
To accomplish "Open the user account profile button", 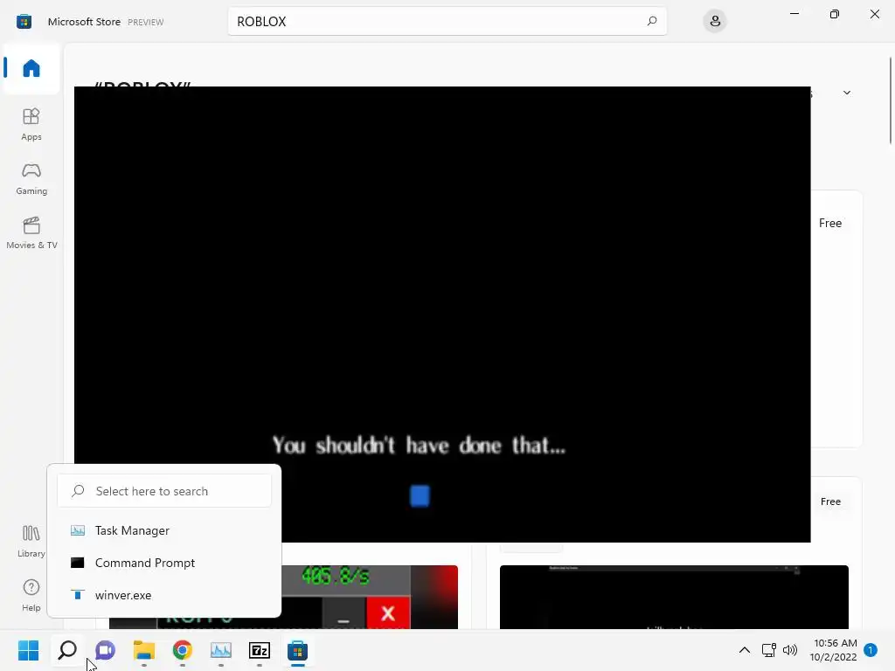I will click(715, 21).
